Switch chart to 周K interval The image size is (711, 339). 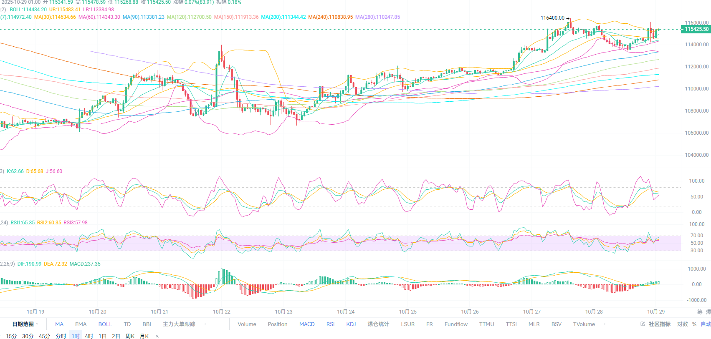(130, 336)
